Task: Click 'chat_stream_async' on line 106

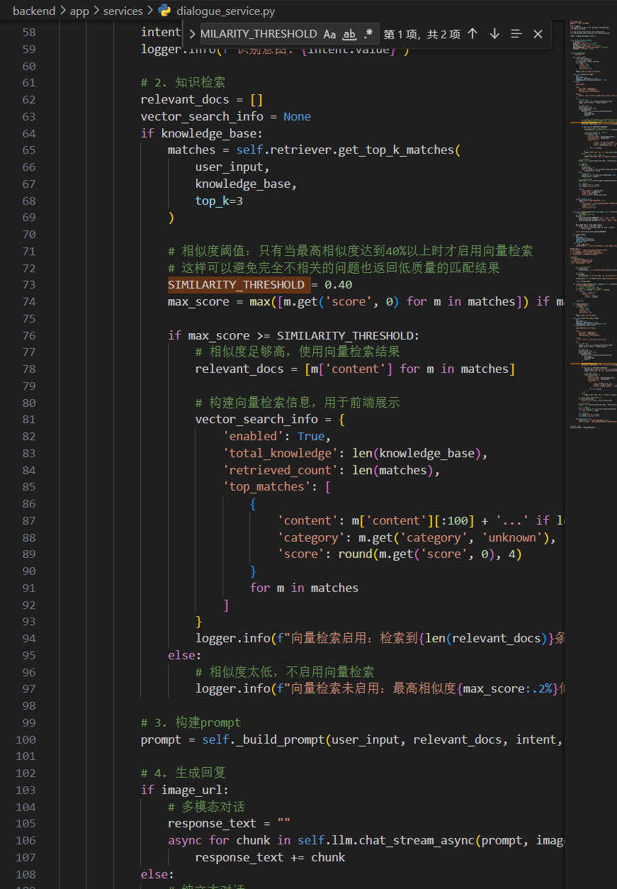Action: (x=417, y=841)
